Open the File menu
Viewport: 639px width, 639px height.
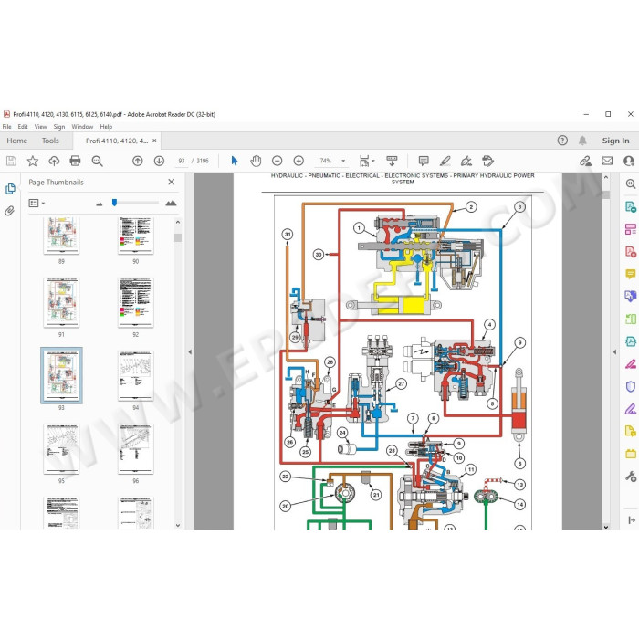[7, 127]
